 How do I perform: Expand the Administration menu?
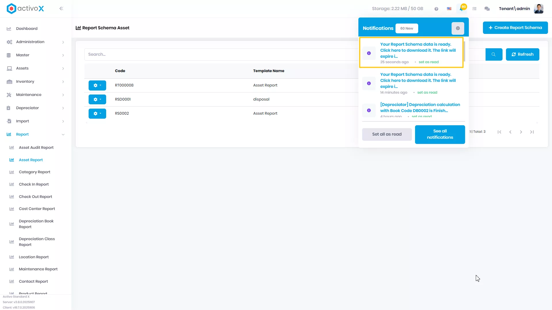pyautogui.click(x=36, y=42)
